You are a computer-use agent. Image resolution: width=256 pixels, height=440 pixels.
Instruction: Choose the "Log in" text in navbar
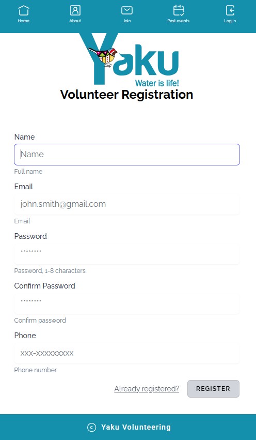230,21
